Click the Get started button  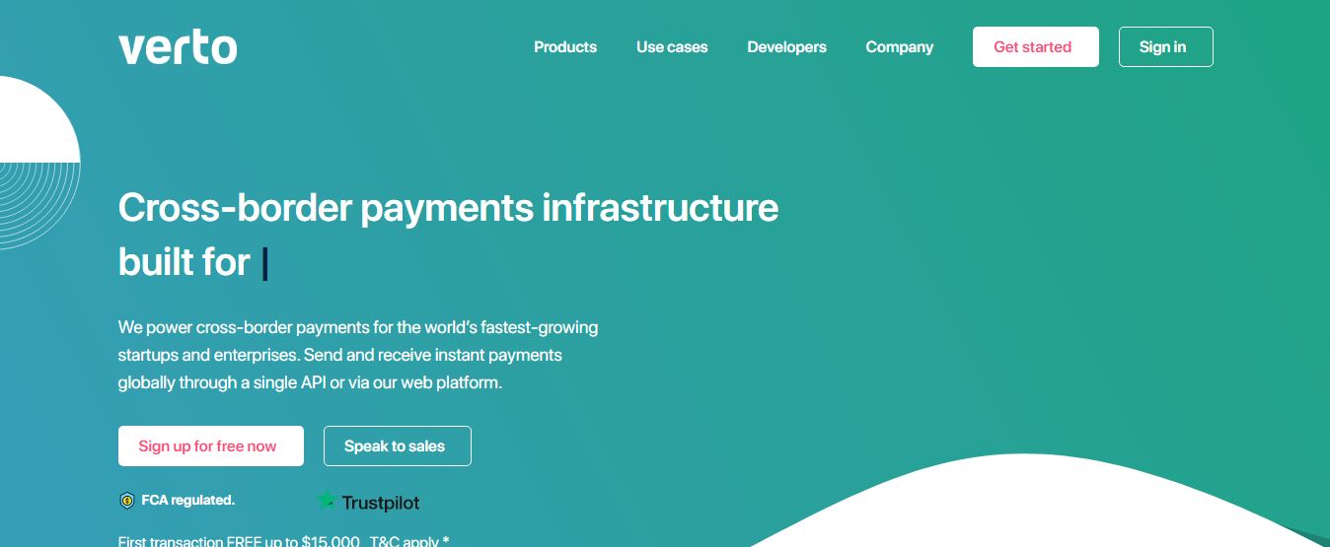(x=1035, y=46)
